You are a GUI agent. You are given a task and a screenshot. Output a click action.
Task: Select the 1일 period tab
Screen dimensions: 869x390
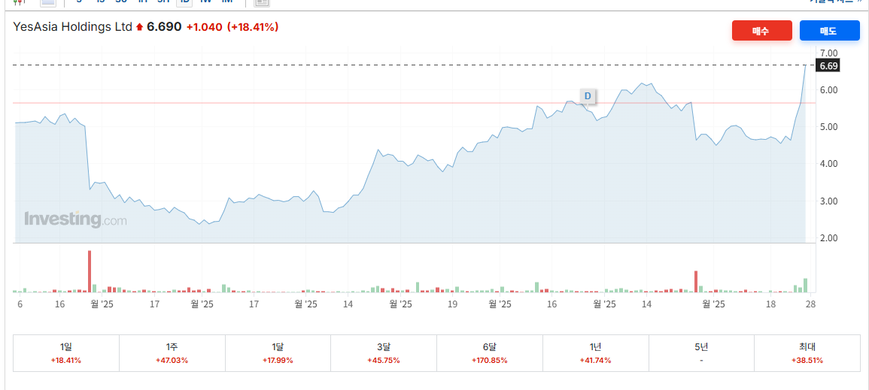(66, 353)
